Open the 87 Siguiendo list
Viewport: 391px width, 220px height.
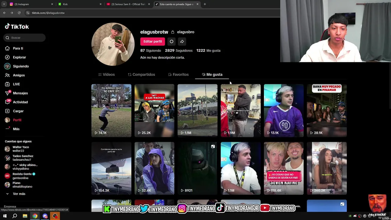(151, 50)
